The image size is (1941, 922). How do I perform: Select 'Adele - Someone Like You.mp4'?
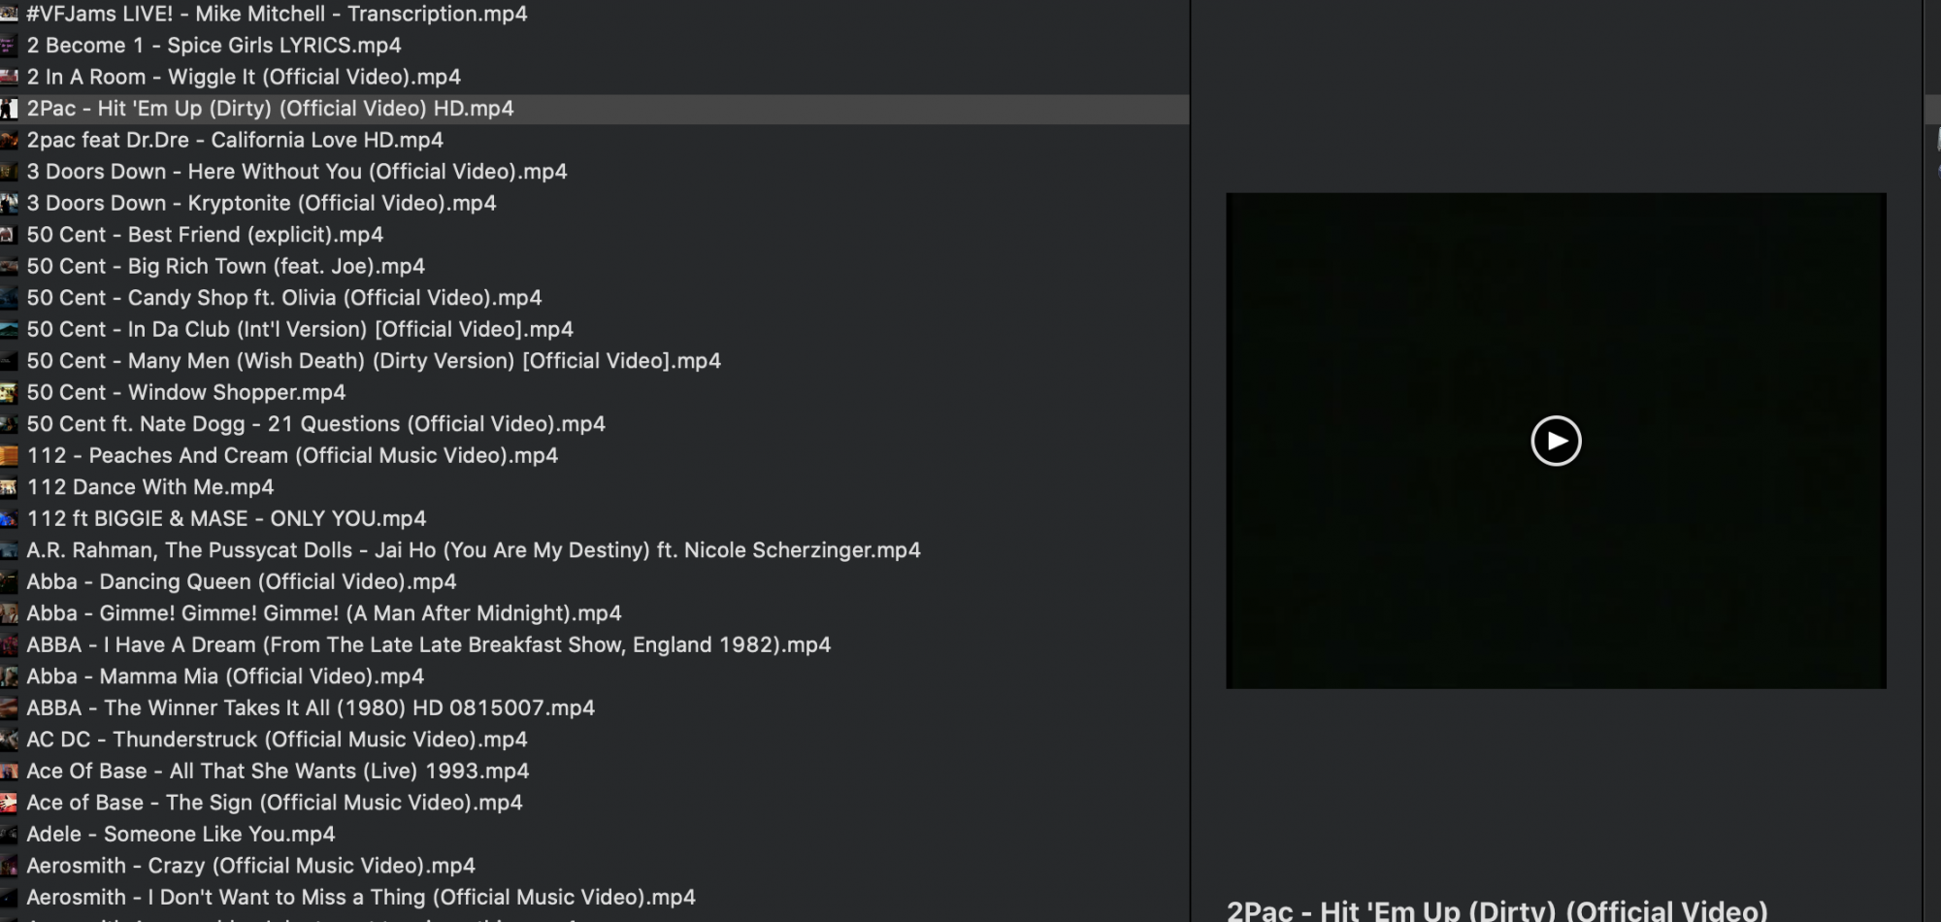pos(181,834)
